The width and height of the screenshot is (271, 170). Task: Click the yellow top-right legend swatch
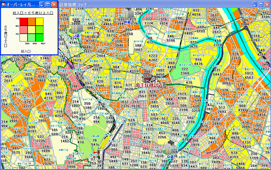40,22
